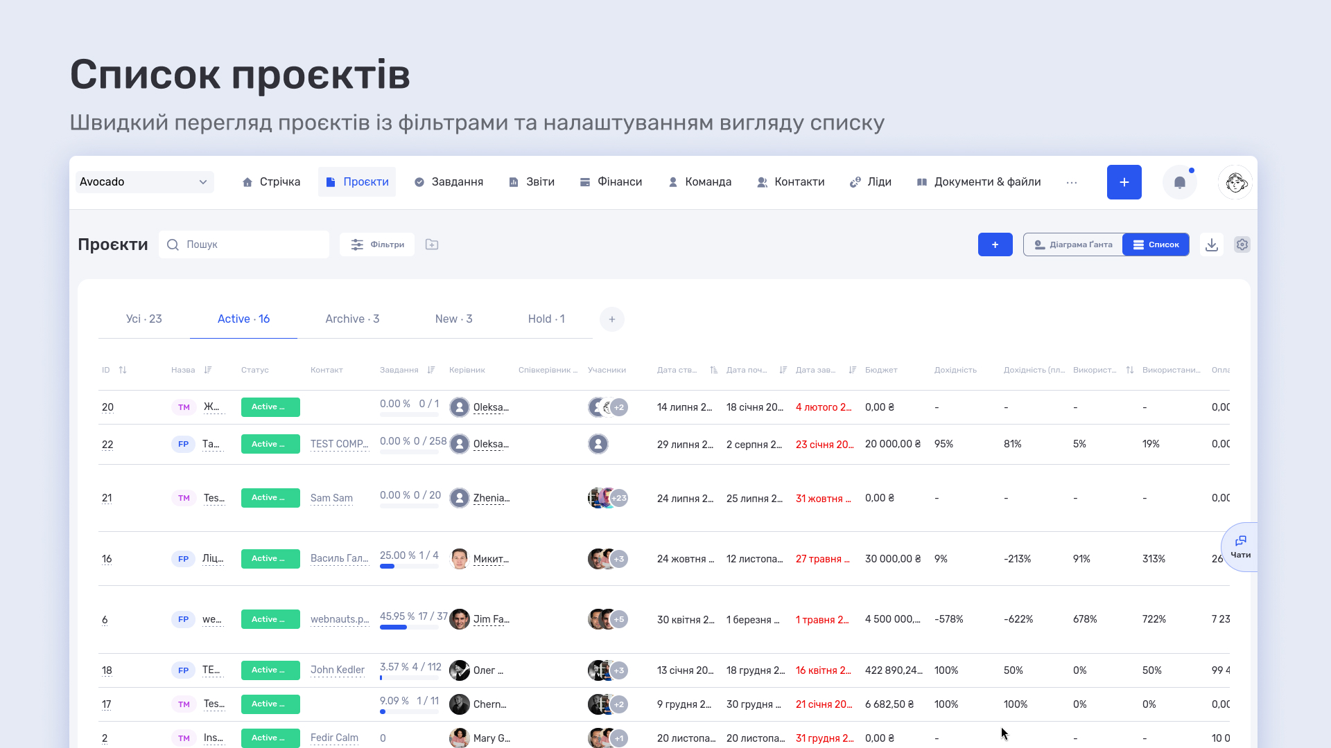
Task: Open status dropdown for project 2
Action: point(270,738)
